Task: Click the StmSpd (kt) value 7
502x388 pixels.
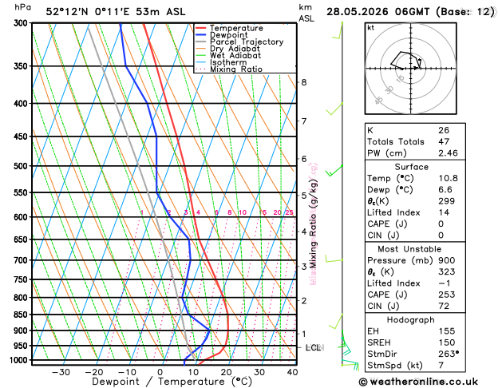Action: 441,366
